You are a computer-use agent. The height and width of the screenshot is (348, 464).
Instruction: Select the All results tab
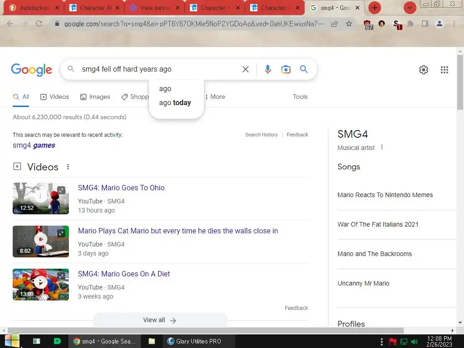tap(21, 97)
